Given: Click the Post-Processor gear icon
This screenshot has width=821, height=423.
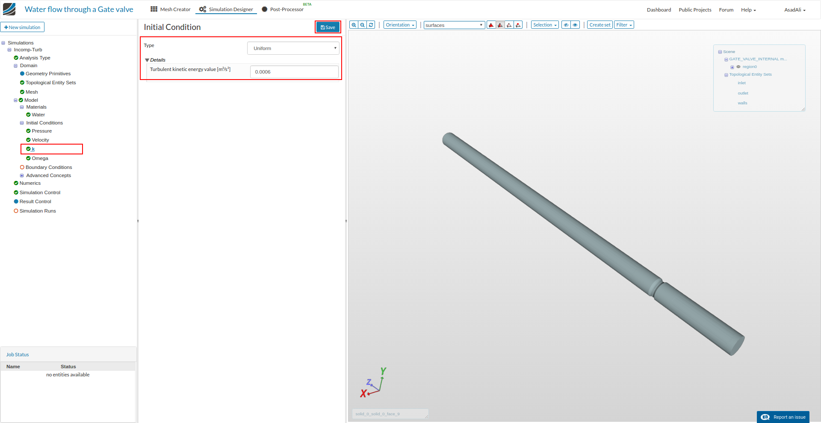Looking at the screenshot, I should point(265,9).
